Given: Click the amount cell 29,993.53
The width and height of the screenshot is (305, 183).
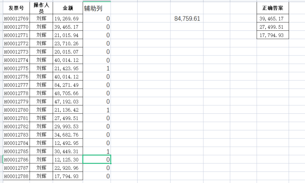Looking at the screenshot, I should pos(68,126).
